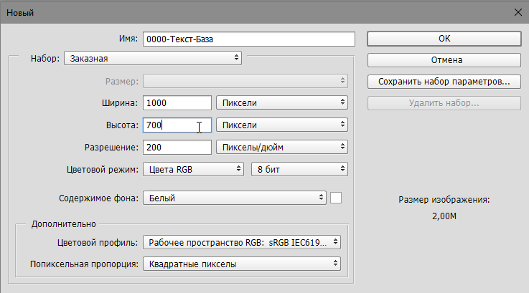
Task: Open the Набор preset dropdown
Action: click(x=153, y=58)
